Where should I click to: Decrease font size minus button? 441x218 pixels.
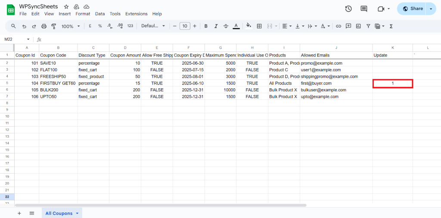[175, 26]
